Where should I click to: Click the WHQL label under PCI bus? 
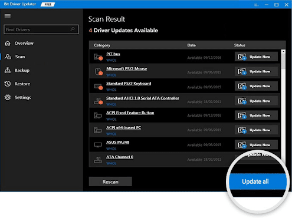[x=111, y=60]
